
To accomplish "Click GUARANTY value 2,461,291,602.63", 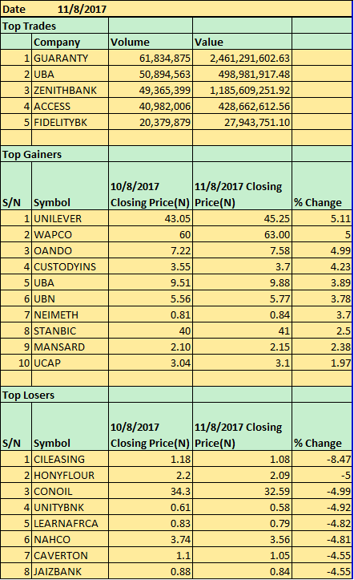I will (x=242, y=58).
